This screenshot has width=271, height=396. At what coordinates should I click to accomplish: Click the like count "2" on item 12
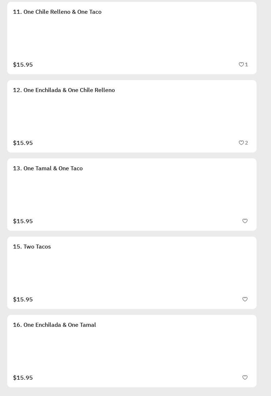coord(247,143)
